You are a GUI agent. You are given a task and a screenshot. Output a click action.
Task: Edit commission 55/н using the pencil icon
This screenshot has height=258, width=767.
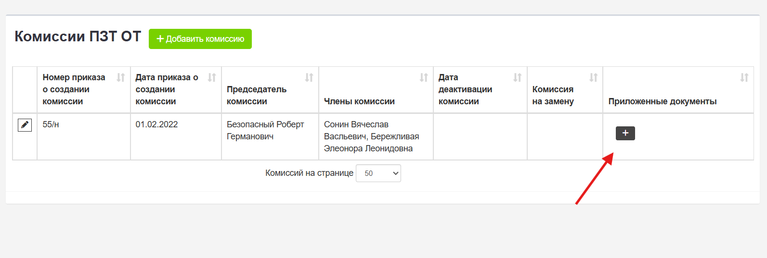pyautogui.click(x=25, y=125)
